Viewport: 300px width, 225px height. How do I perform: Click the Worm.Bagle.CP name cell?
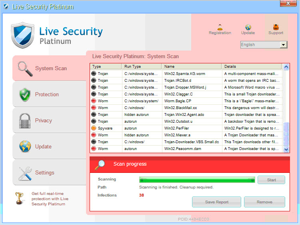coord(192,101)
